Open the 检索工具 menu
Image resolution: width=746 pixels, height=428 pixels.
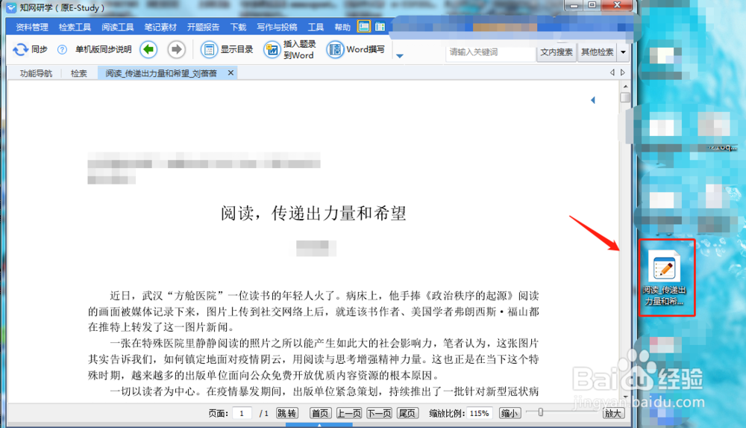(x=75, y=27)
